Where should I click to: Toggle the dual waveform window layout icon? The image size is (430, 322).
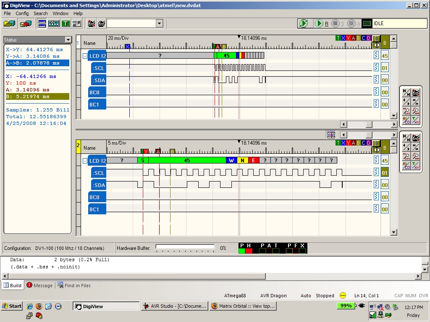click(42, 24)
